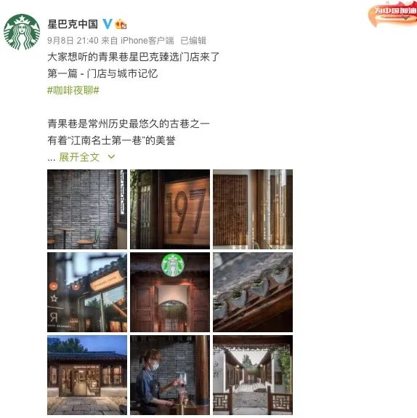
Task: Open the grey brick wall photo
Action: 87,209
